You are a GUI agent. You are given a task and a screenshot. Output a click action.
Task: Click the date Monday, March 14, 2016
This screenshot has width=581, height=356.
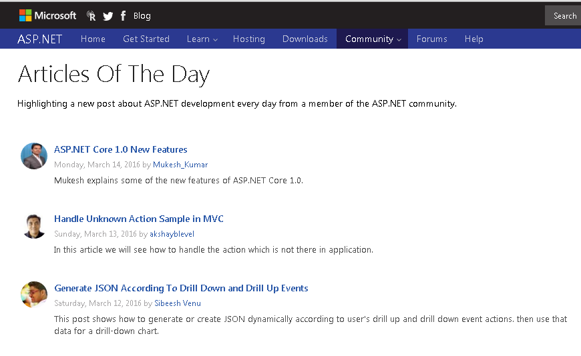[x=97, y=165]
